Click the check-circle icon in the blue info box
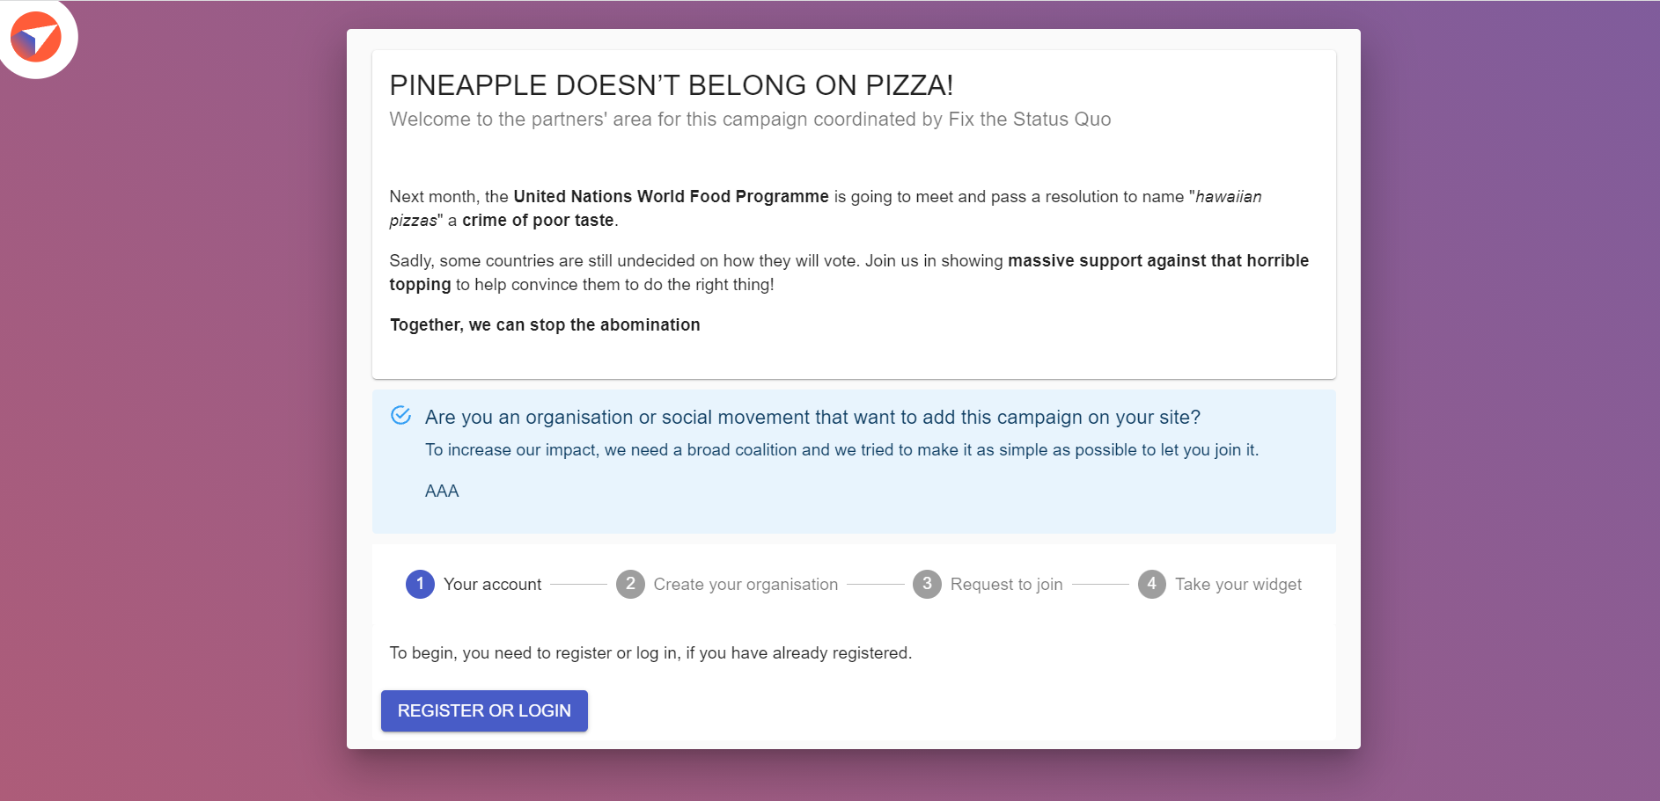 tap(400, 415)
